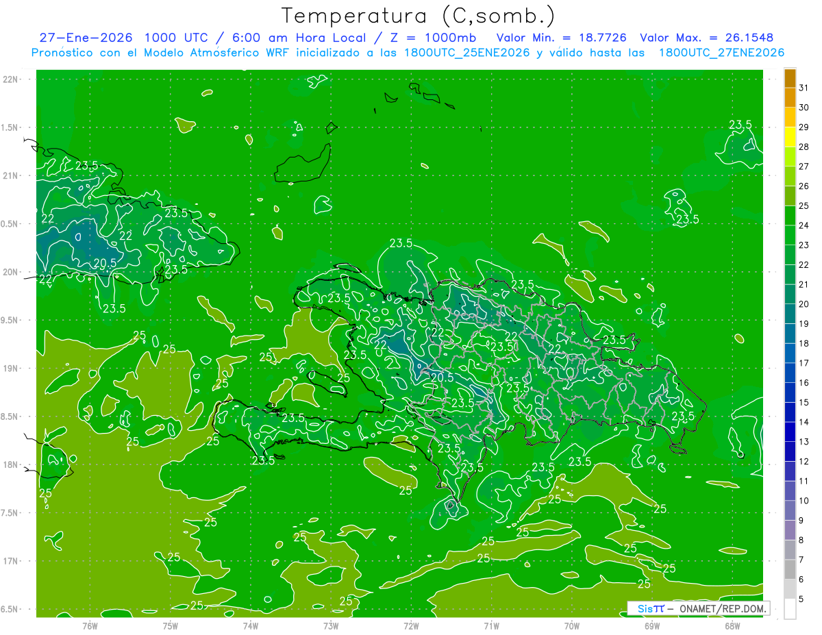This screenshot has width=822, height=635.
Task: Click the '74W' longitude axis label
Action: 251,625
